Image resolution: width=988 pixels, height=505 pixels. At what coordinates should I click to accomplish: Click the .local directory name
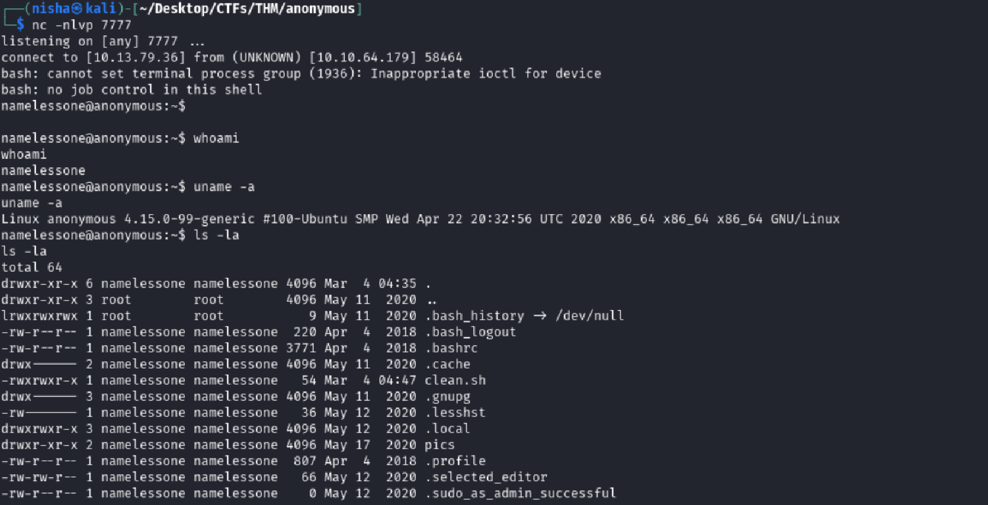click(x=447, y=429)
